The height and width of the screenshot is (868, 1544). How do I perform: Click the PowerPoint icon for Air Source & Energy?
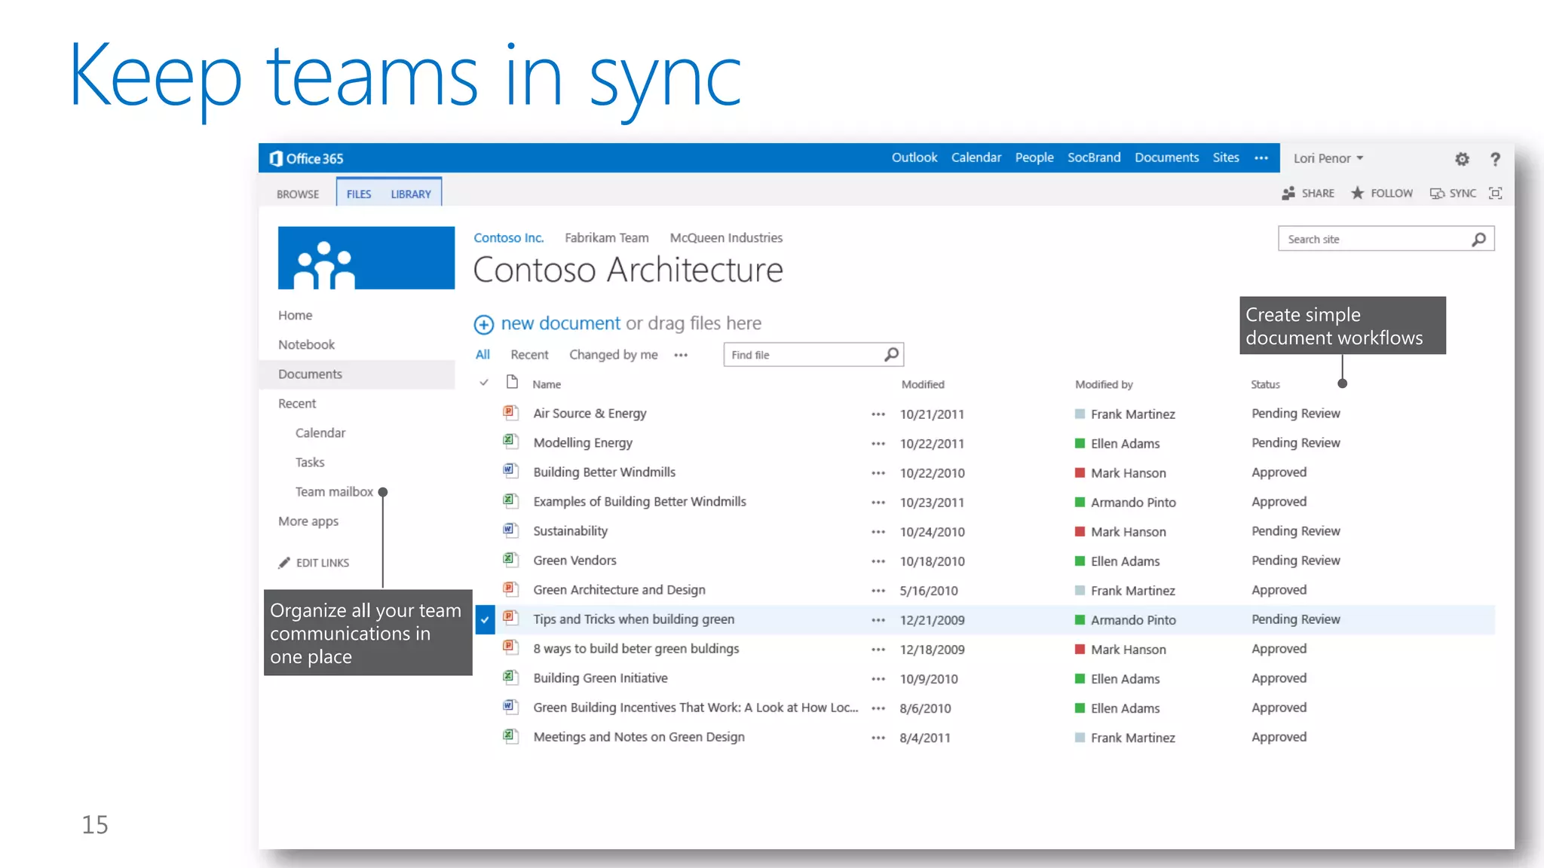click(511, 413)
